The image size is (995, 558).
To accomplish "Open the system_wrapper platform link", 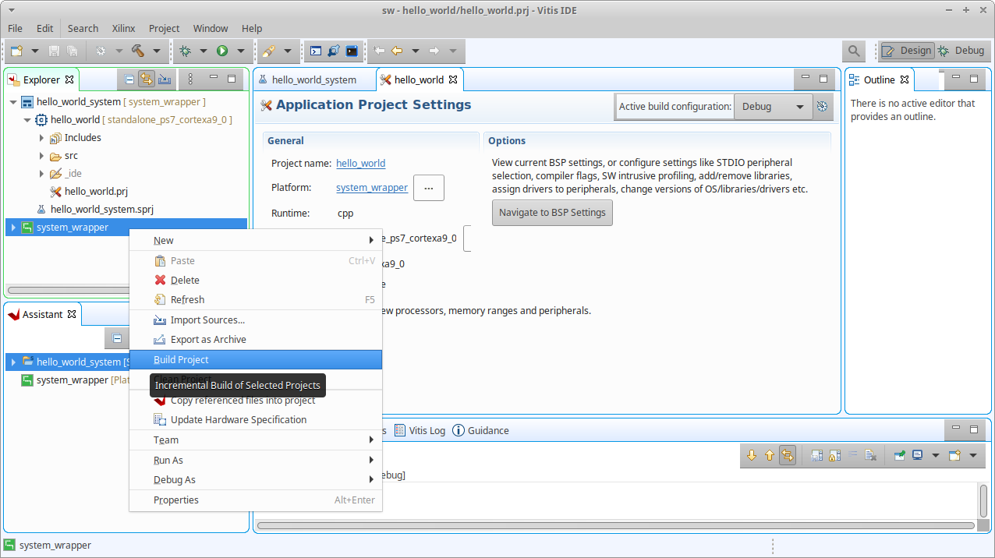I will click(x=371, y=188).
